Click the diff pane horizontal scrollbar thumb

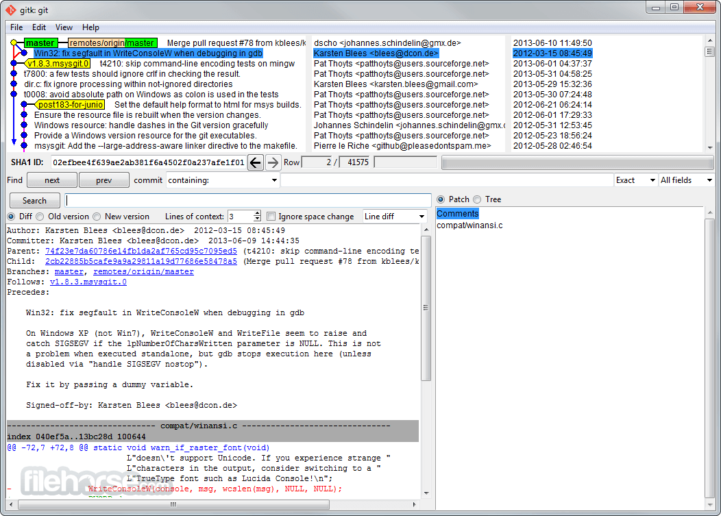coord(173,504)
